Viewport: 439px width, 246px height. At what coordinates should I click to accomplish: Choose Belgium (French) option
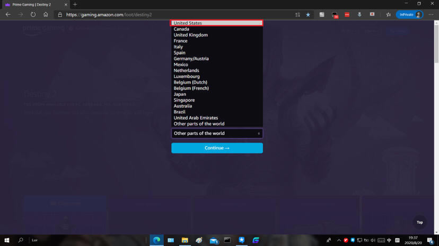point(217,88)
